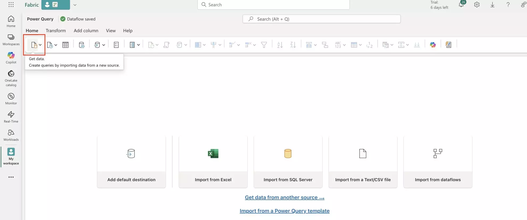
Task: Click the Add default destination card
Action: 131,162
